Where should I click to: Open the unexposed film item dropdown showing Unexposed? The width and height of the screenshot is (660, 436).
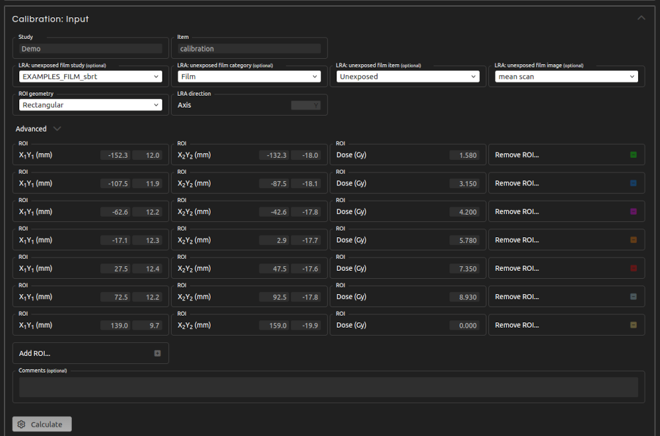click(x=408, y=77)
